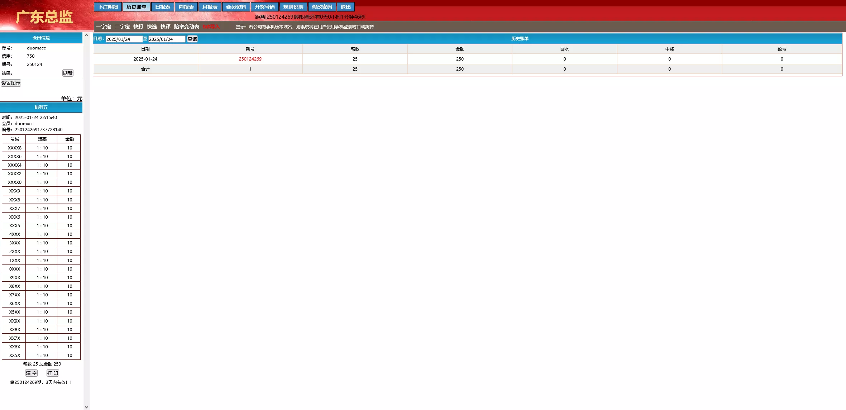The height and width of the screenshot is (410, 846).
Task: Click the 刷新 refresh button
Action: point(67,73)
